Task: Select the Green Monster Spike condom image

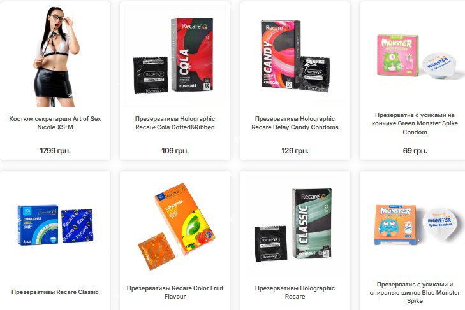Action: click(x=416, y=56)
